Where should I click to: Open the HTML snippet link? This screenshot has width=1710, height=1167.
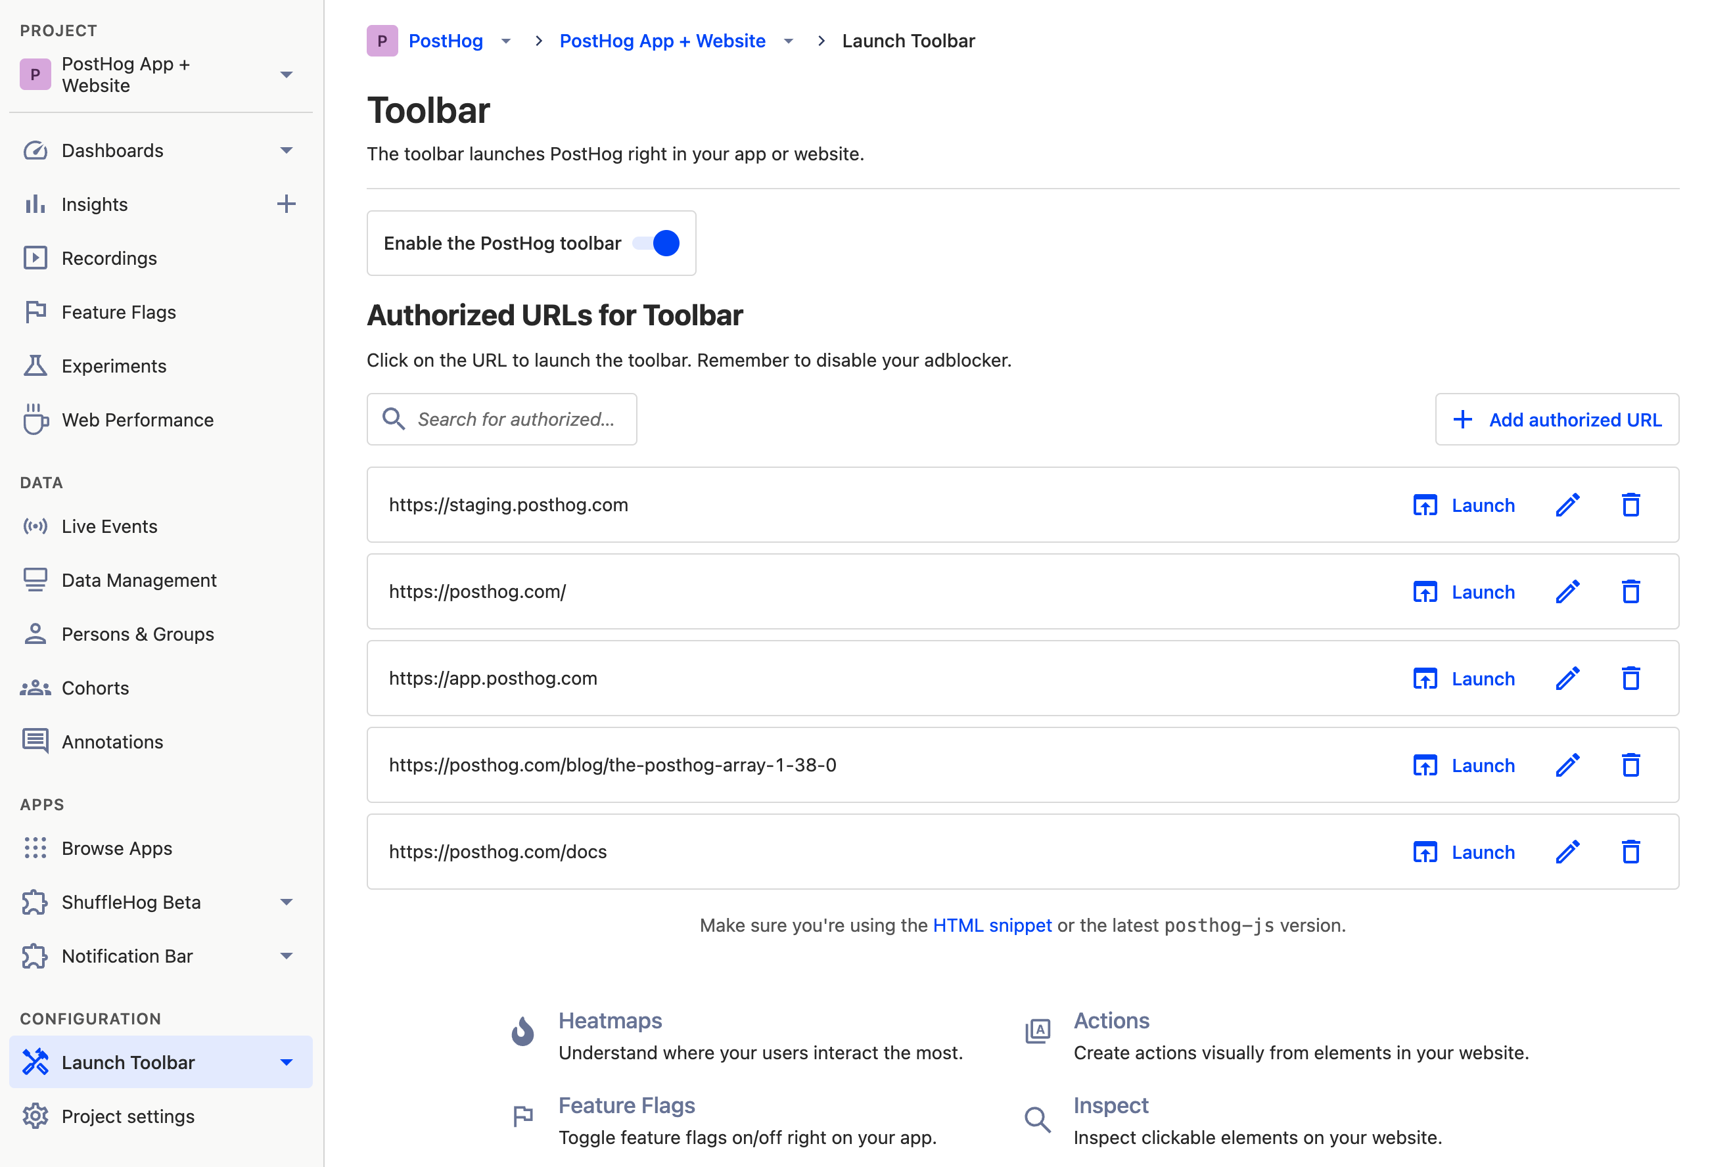(992, 925)
